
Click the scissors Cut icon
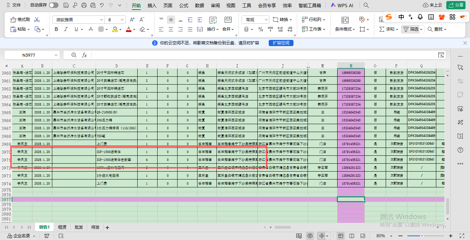[37, 20]
